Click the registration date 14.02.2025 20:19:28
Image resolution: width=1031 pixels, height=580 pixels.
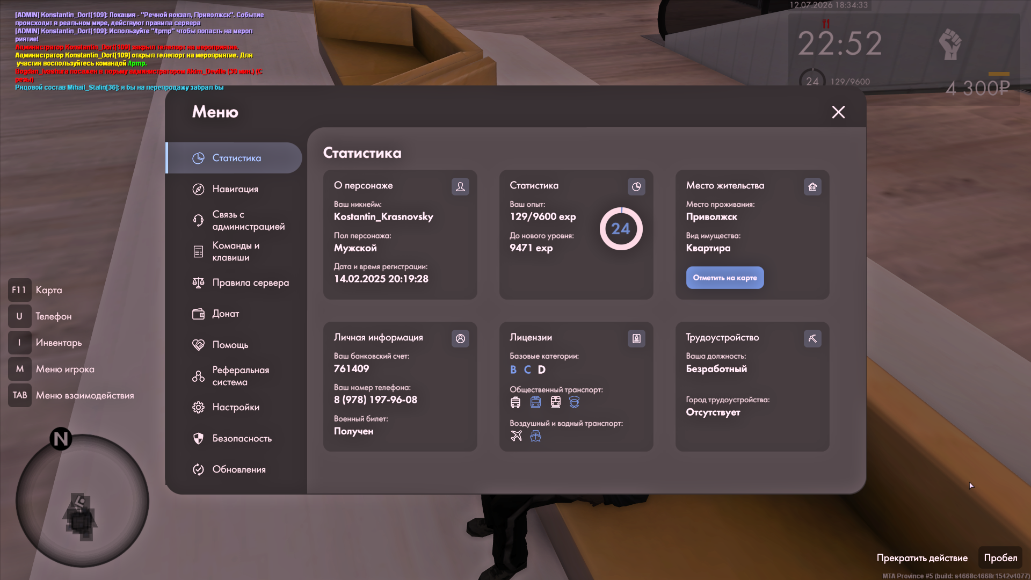pos(381,279)
